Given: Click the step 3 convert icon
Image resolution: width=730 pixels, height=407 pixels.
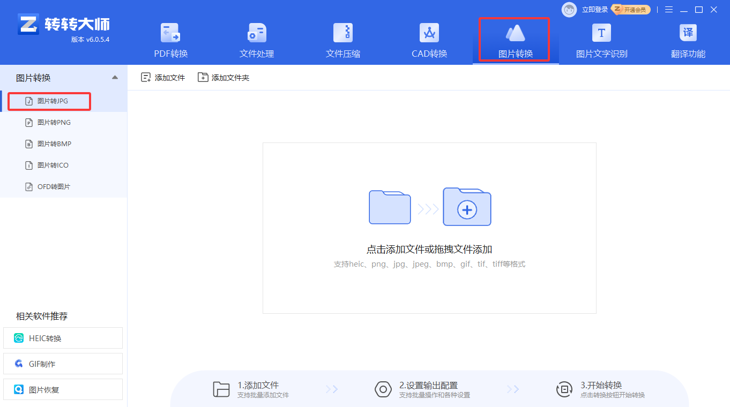Looking at the screenshot, I should point(564,389).
